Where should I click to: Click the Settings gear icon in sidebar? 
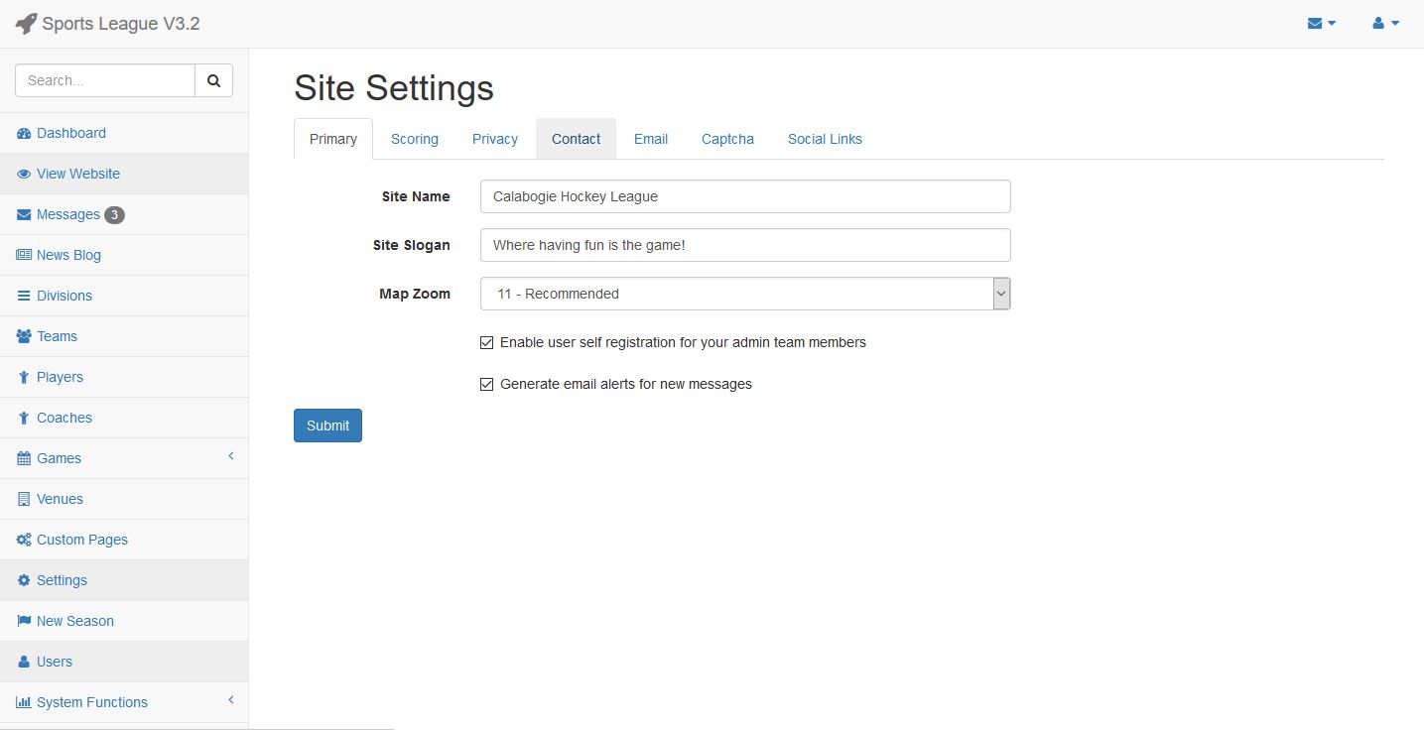point(24,580)
